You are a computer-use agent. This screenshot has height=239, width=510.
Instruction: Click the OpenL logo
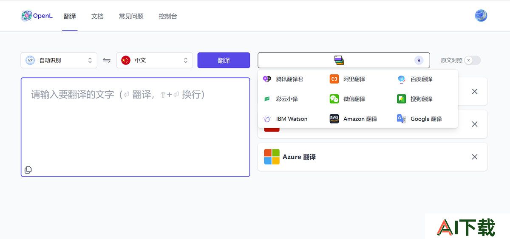[37, 16]
